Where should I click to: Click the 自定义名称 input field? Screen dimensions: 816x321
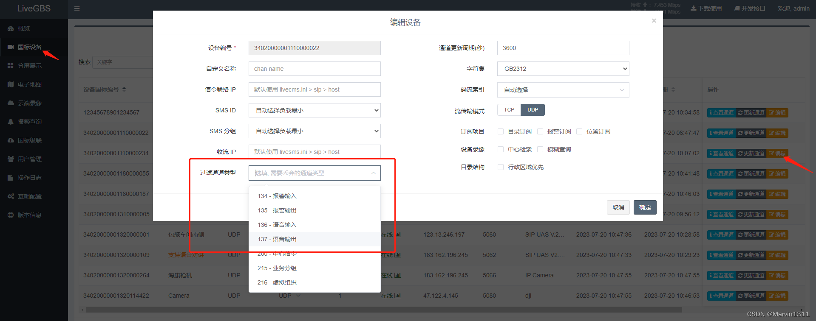pyautogui.click(x=314, y=69)
